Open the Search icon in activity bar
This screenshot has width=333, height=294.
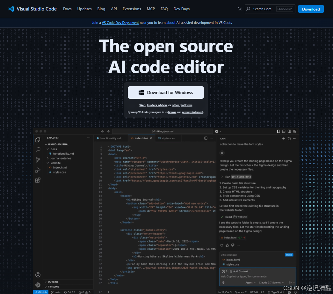tap(38, 150)
